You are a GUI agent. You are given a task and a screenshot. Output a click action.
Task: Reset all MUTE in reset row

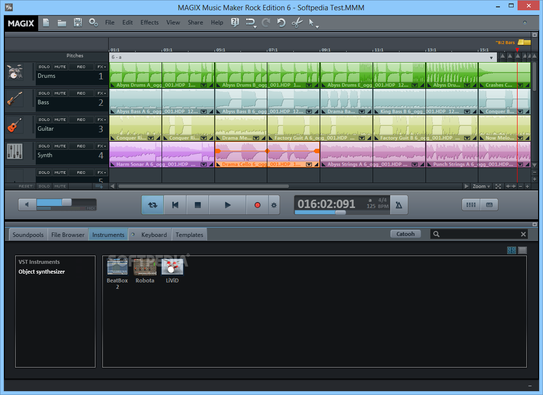tap(60, 186)
